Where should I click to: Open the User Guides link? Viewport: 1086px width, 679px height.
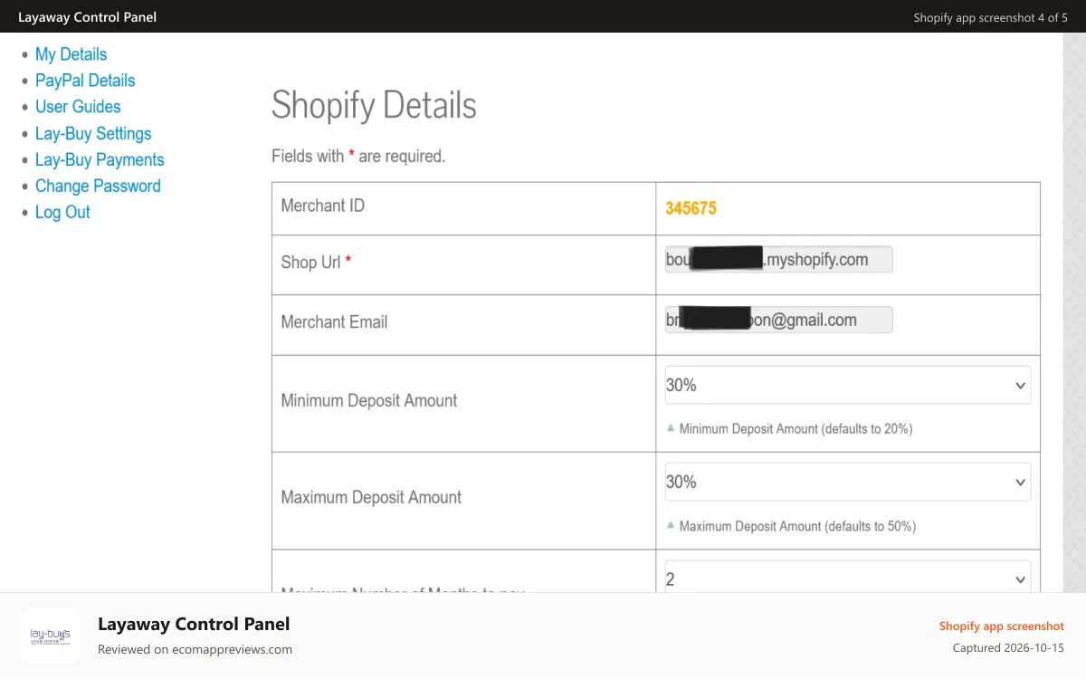(x=78, y=107)
